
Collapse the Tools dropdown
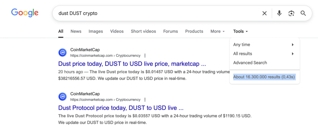click(240, 31)
